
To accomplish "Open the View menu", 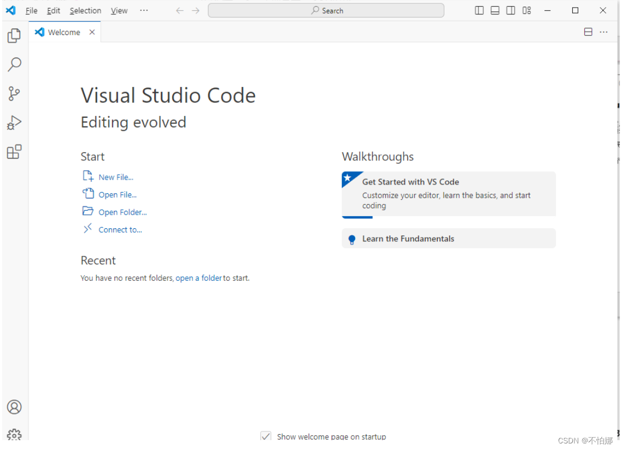I will click(119, 11).
